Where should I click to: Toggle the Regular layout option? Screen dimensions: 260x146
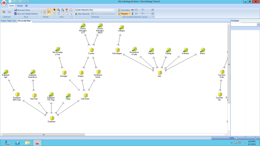[123, 14]
